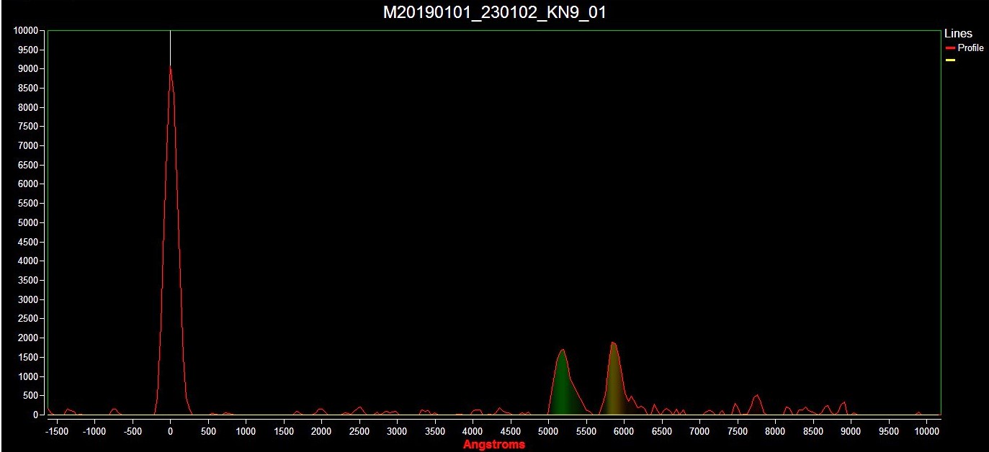Click the small peak near 7750 Angstroms

[x=756, y=404]
